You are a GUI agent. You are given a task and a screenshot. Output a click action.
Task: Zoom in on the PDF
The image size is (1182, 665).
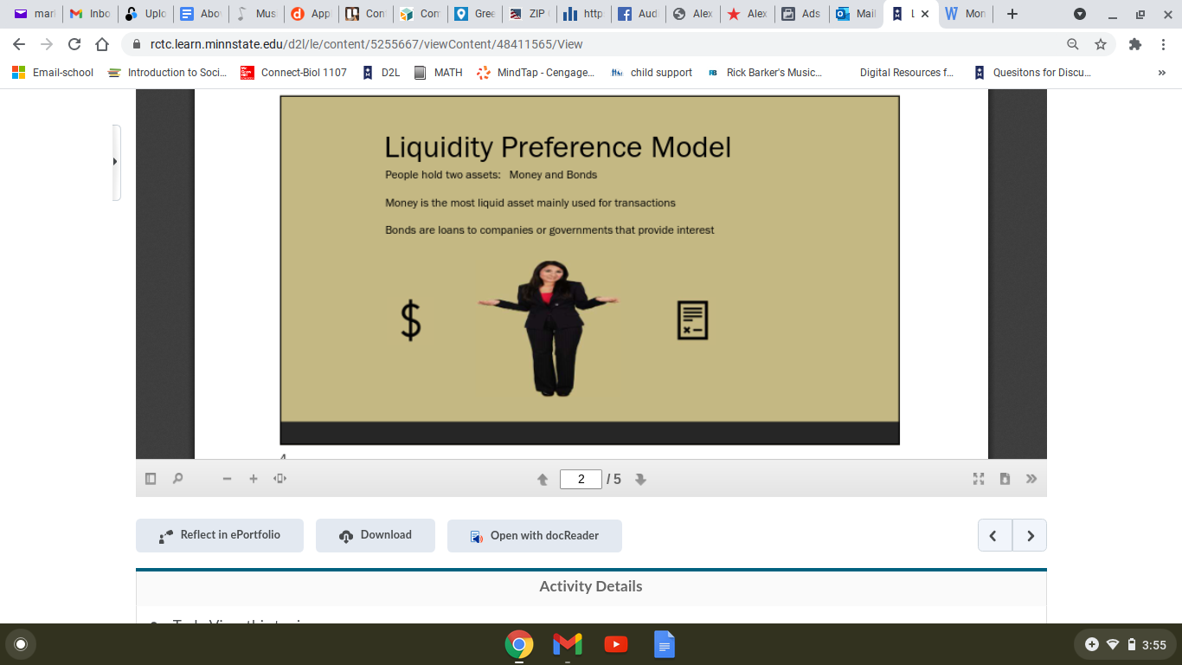coord(253,478)
